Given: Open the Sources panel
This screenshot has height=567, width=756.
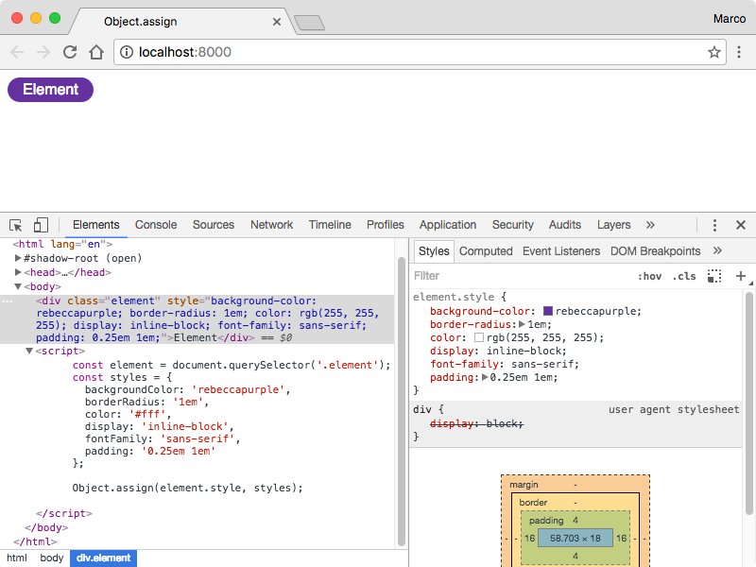Looking at the screenshot, I should (x=214, y=225).
